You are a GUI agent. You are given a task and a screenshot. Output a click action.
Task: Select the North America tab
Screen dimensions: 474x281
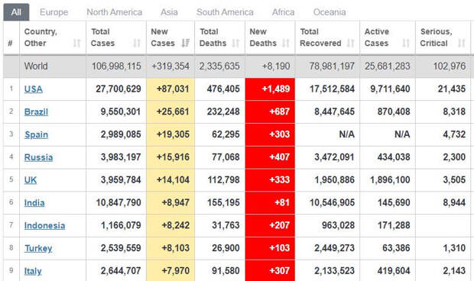(x=114, y=12)
